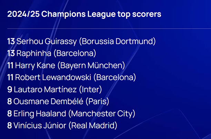Select Raphinha in the scorers list
Image resolution: width=211 pixels, height=139 pixels.
point(34,53)
